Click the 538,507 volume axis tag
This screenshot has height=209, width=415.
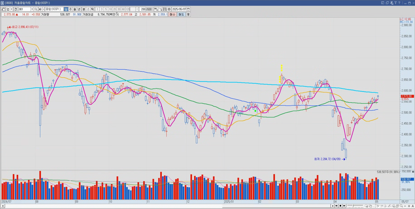[x=407, y=179]
